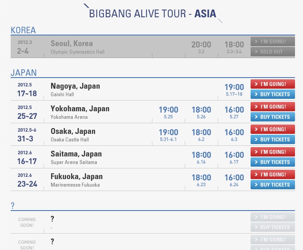This screenshot has height=250, width=303.
Task: Click first coming soon BUY TICKETS button
Action: (273, 227)
